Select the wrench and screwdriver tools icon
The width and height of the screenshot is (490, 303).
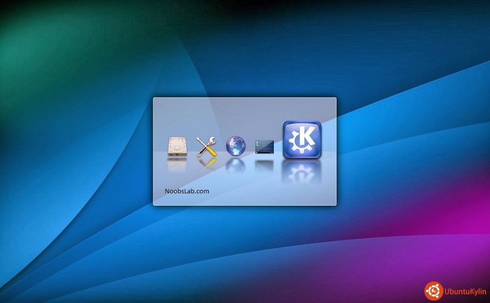coord(206,146)
